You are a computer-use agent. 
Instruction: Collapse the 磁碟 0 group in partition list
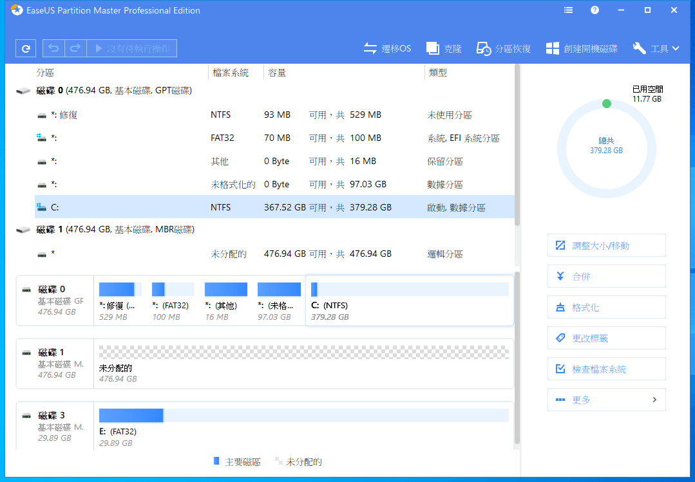click(23, 91)
